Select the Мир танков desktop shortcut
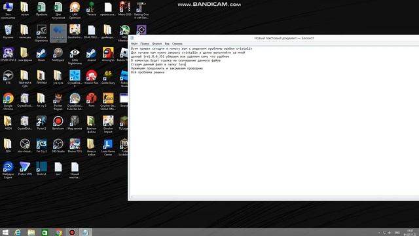 [x=75, y=123]
